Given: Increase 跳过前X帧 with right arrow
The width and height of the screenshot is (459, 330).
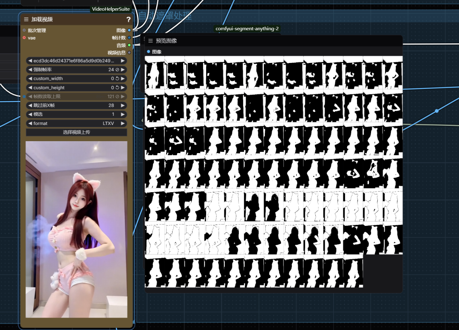Looking at the screenshot, I should [x=123, y=105].
